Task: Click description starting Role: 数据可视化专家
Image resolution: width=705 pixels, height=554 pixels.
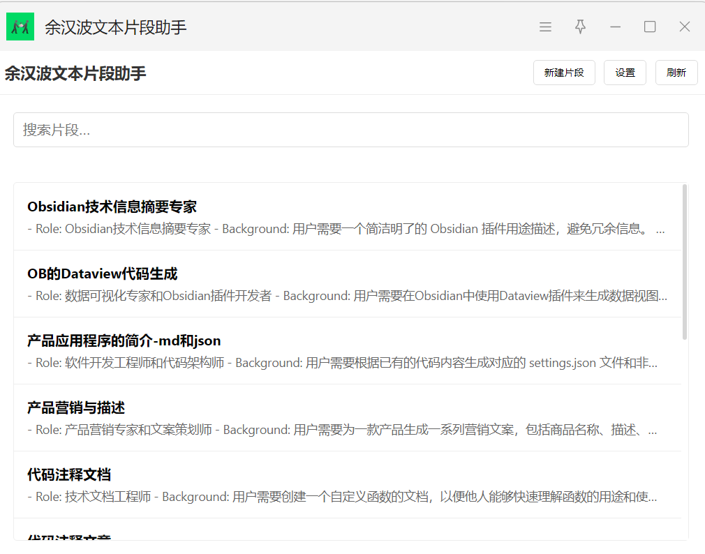Action: point(347,296)
